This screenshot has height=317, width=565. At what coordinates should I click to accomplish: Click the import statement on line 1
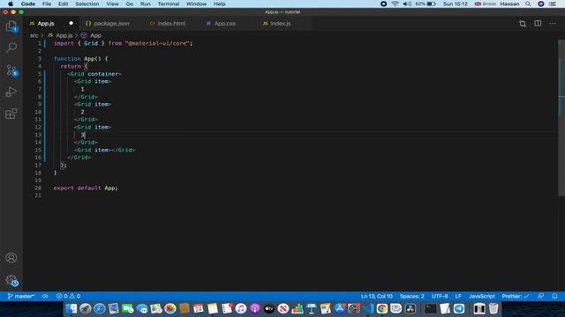point(124,43)
